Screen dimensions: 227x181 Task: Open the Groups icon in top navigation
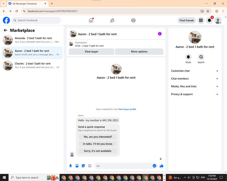[x=133, y=20]
